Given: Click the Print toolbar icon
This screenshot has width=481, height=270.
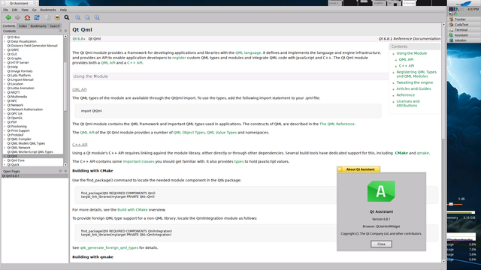Looking at the screenshot, I should coord(57,17).
